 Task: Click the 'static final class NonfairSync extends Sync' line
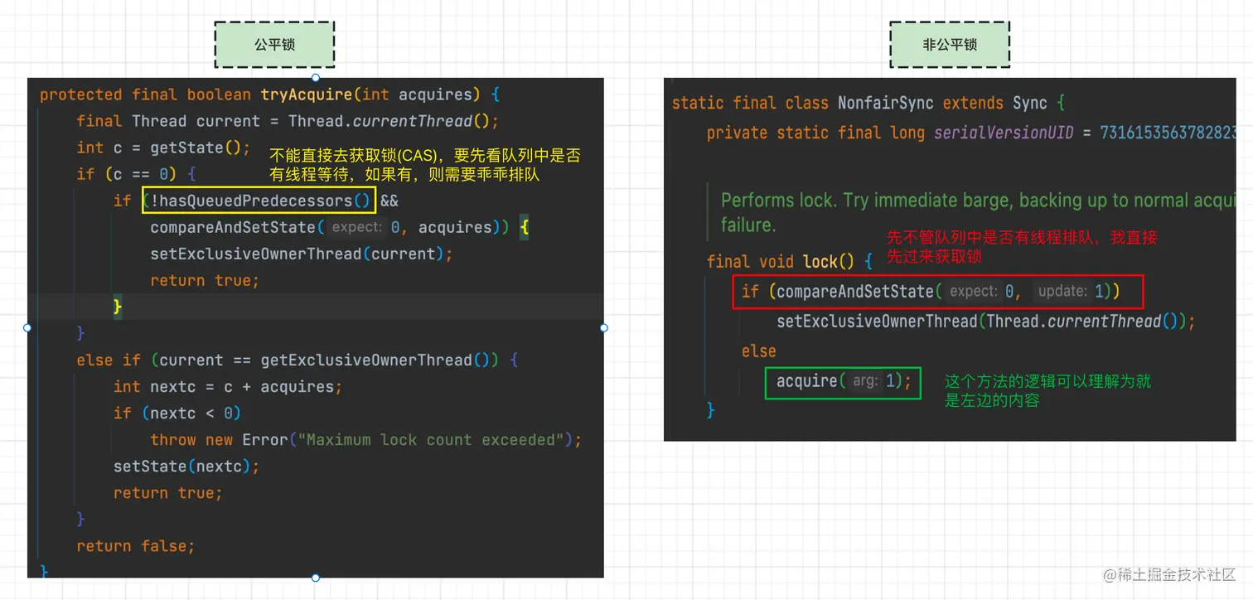(868, 103)
